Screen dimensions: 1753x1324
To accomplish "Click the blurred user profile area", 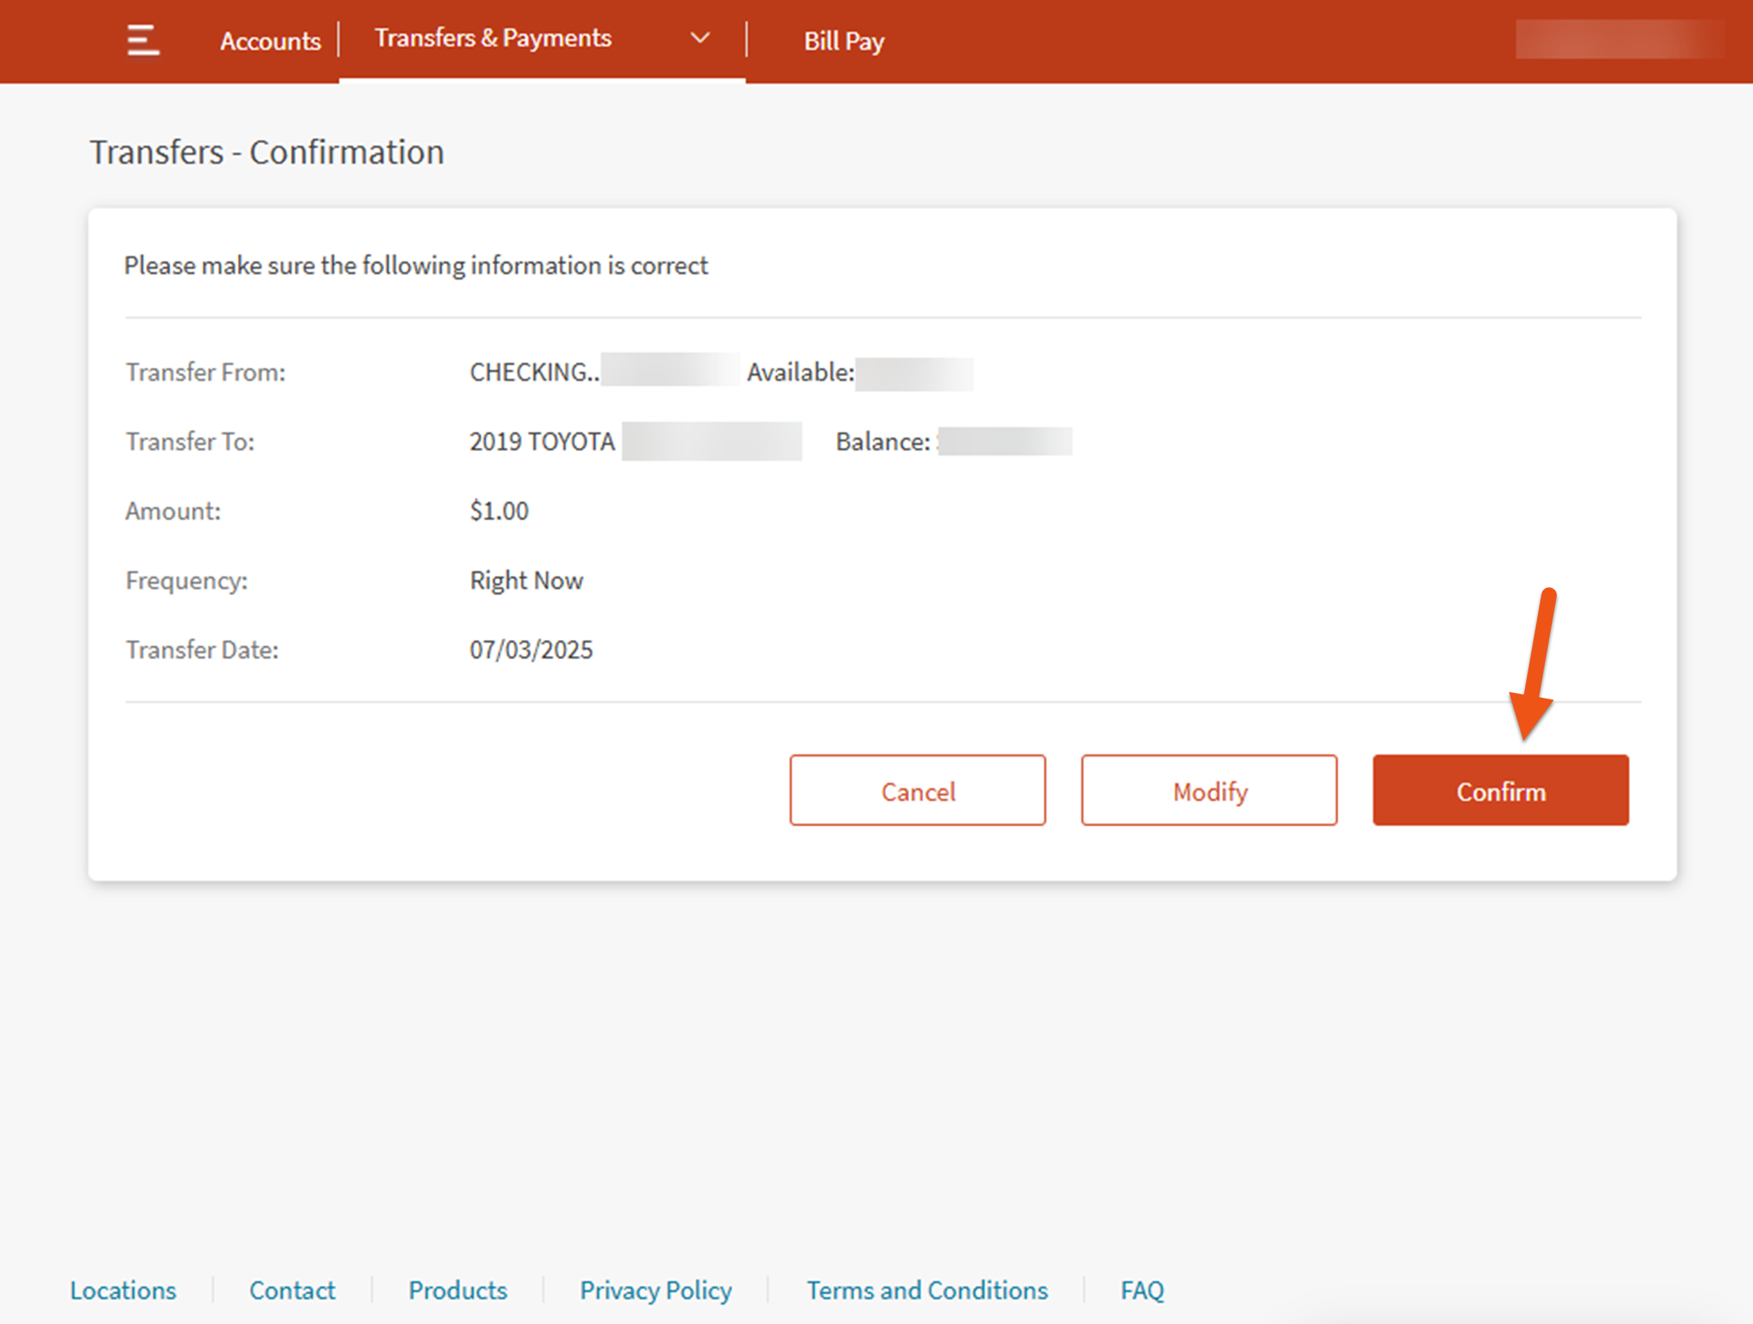I will [x=1619, y=39].
